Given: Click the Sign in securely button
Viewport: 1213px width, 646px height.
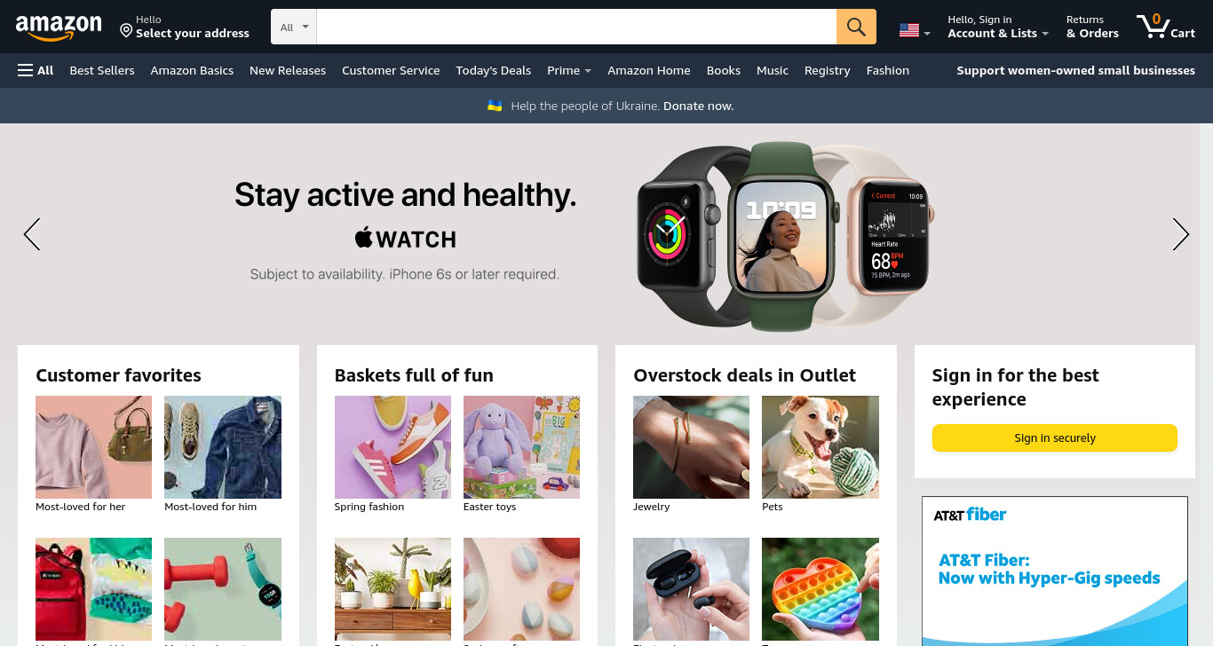Looking at the screenshot, I should pos(1054,437).
